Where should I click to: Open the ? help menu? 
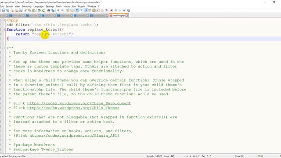tap(98, 7)
